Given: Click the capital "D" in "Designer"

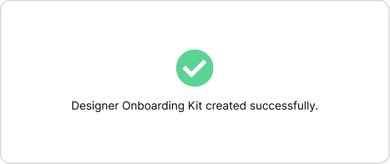Looking at the screenshot, I should tap(75, 106).
